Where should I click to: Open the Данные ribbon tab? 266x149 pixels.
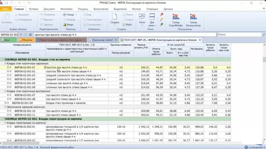coord(168,9)
